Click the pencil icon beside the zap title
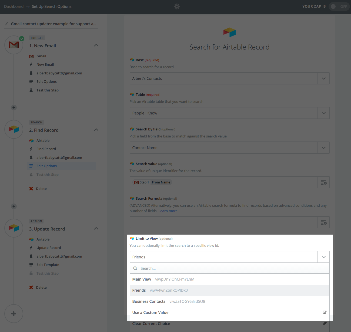 [7, 24]
